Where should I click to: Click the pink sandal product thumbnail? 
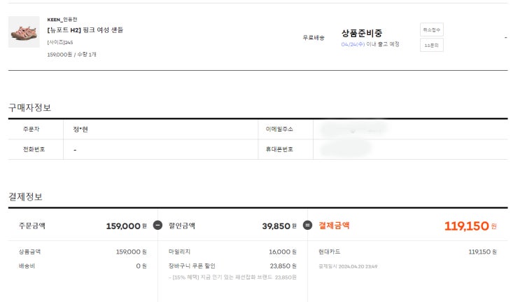(x=24, y=32)
